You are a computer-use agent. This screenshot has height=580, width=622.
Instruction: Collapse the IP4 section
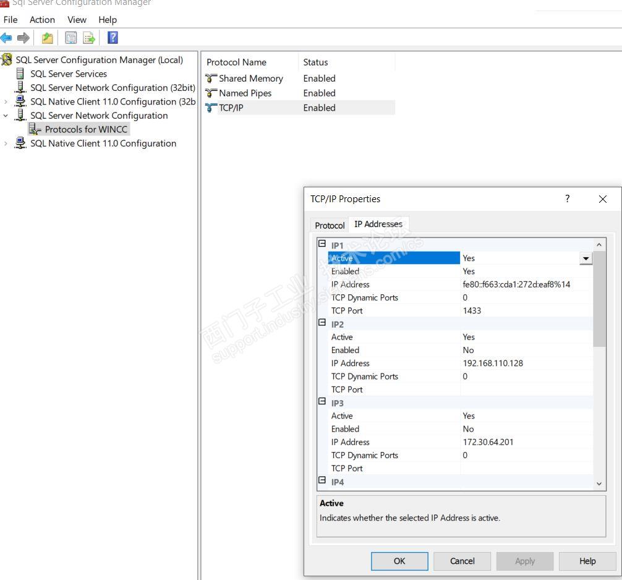click(322, 480)
